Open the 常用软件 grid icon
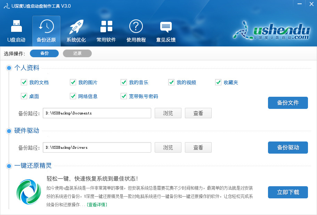The width and height of the screenshot is (317, 215). tap(106, 26)
